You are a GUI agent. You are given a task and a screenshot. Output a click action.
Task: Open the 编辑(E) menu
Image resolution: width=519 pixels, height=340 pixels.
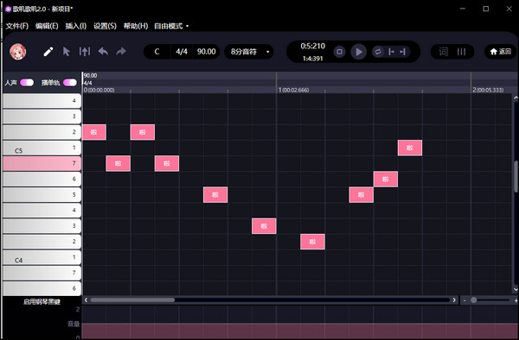click(x=47, y=26)
